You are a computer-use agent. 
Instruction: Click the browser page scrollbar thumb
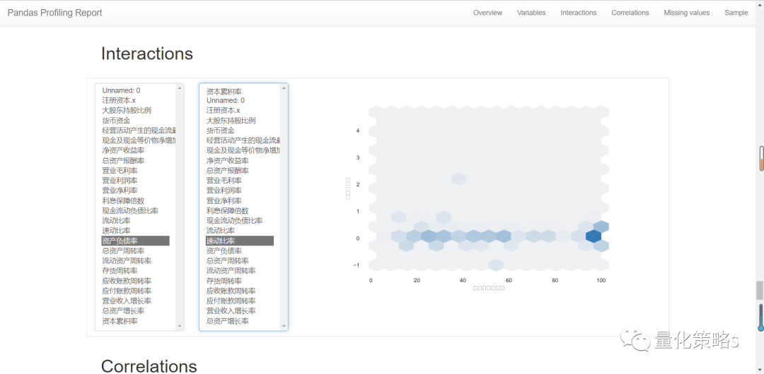759,290
